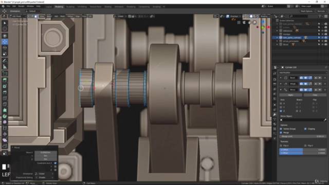Open the Overlays dropdown
The width and height of the screenshot is (329, 185).
(x=235, y=16)
